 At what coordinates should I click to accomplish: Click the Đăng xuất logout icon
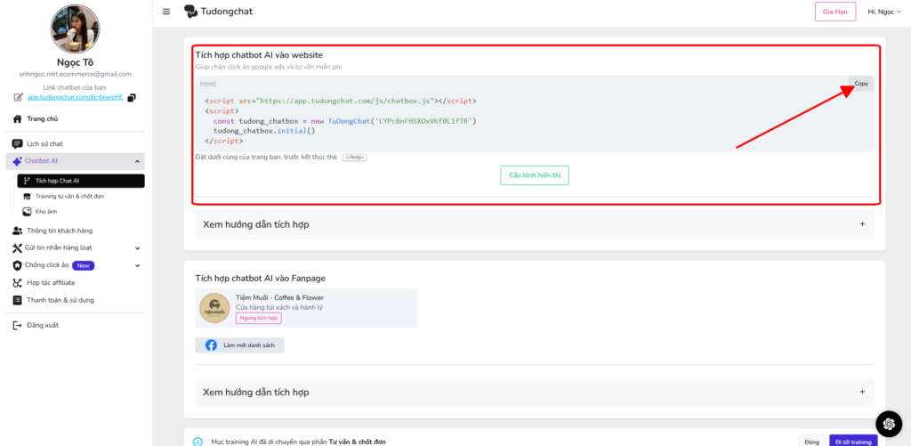click(x=18, y=326)
